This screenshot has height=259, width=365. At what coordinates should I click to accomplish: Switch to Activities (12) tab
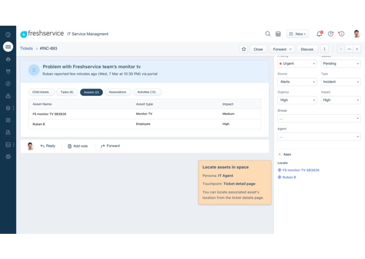(147, 92)
